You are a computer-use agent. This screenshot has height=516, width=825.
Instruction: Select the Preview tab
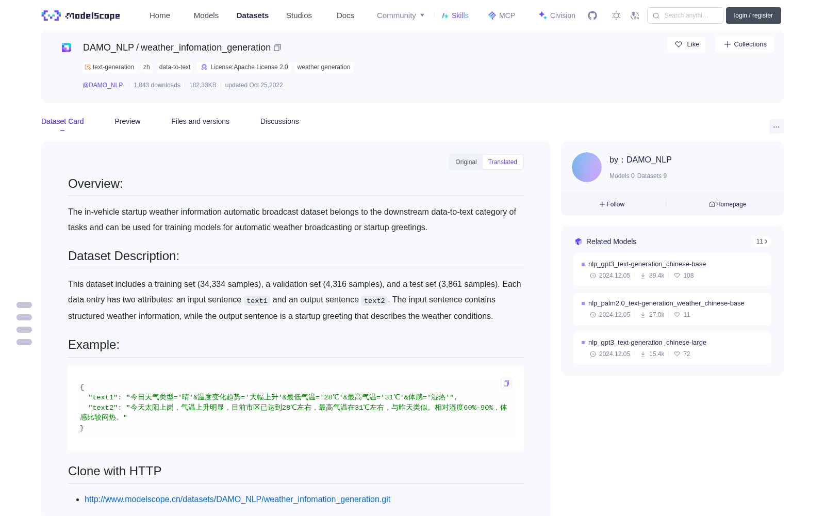pyautogui.click(x=127, y=121)
